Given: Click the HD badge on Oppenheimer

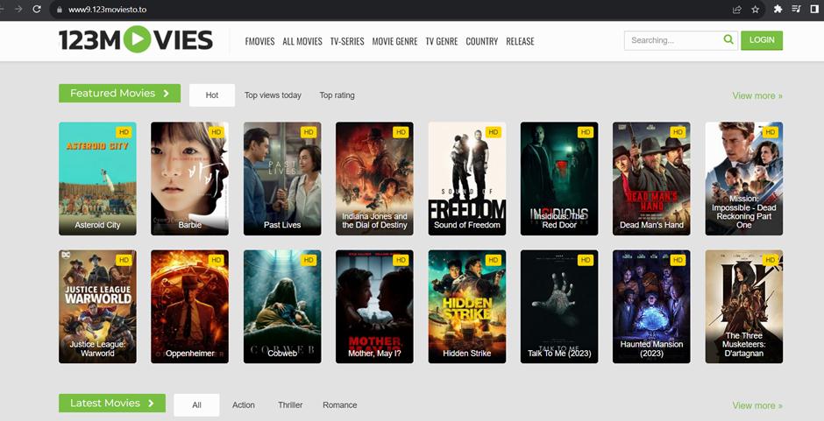Looking at the screenshot, I should pyautogui.click(x=216, y=260).
